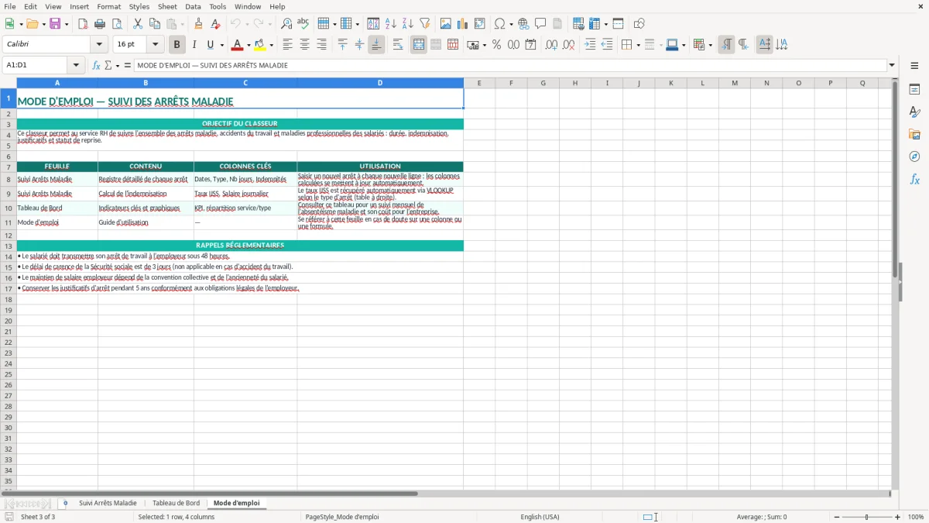Viewport: 929px width, 523px height.
Task: Switch to Tableau de Bord sheet tab
Action: pos(176,503)
